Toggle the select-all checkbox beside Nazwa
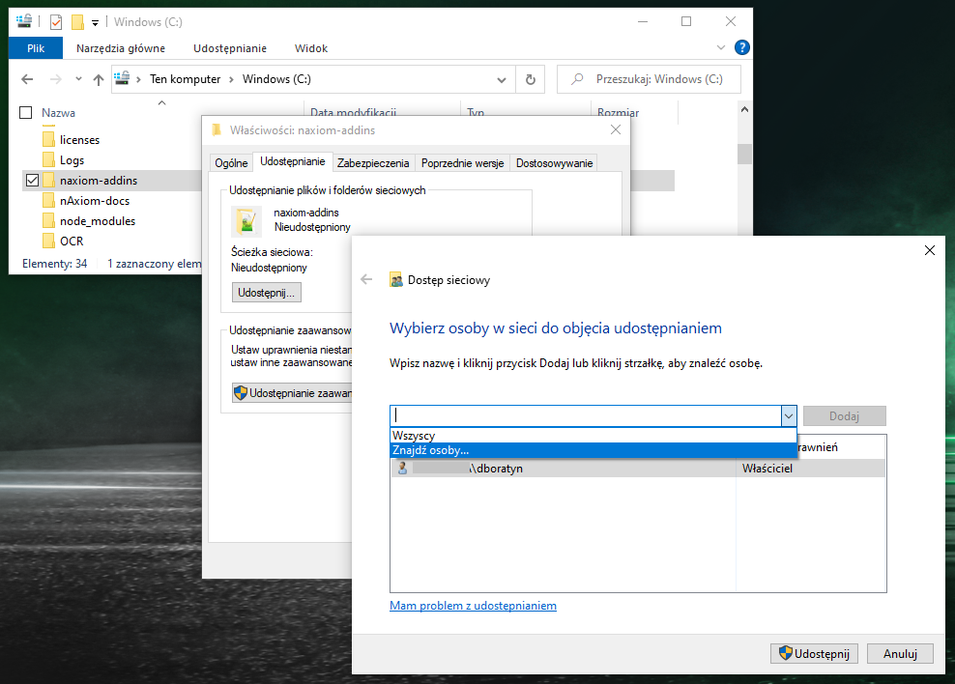 [26, 113]
